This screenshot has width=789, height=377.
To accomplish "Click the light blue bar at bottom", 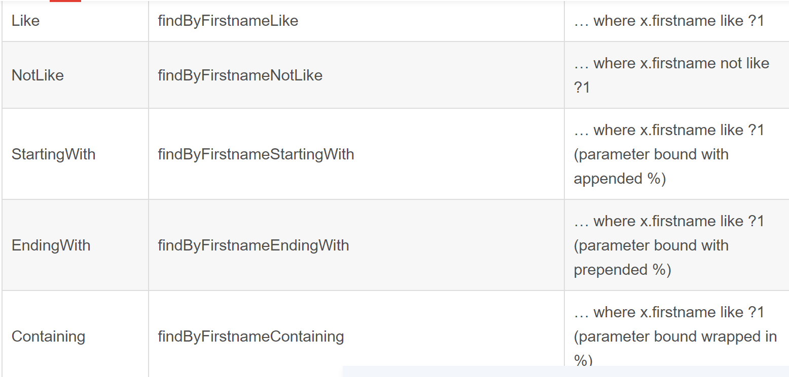I will (x=565, y=371).
